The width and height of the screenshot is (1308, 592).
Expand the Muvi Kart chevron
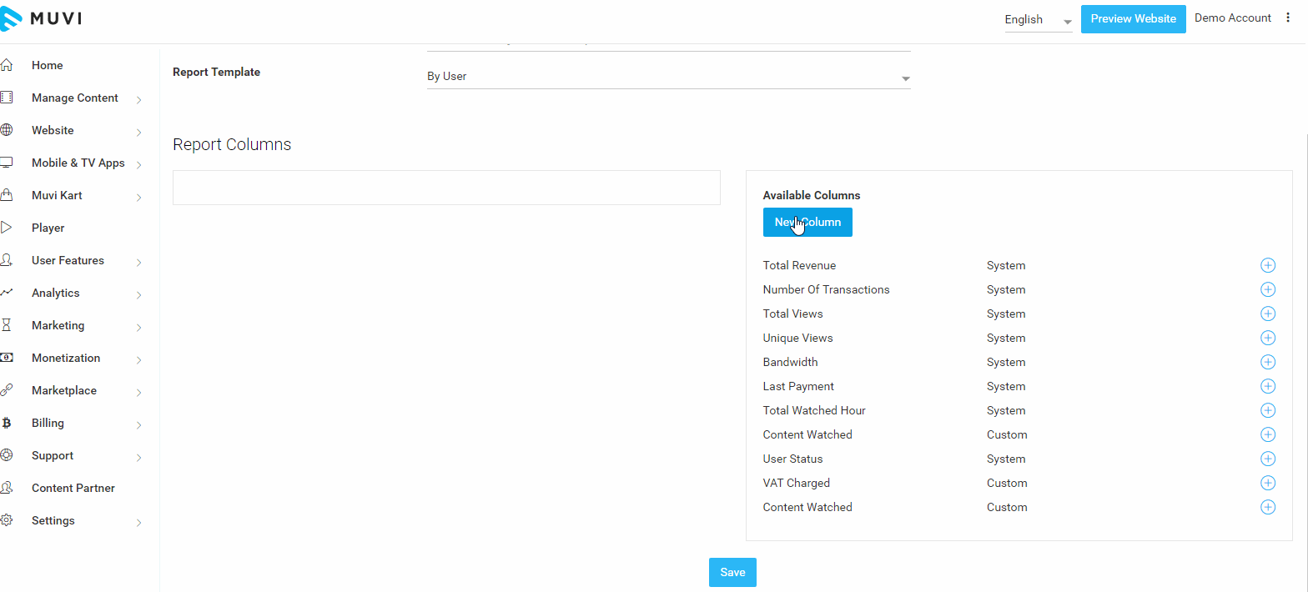coord(138,198)
